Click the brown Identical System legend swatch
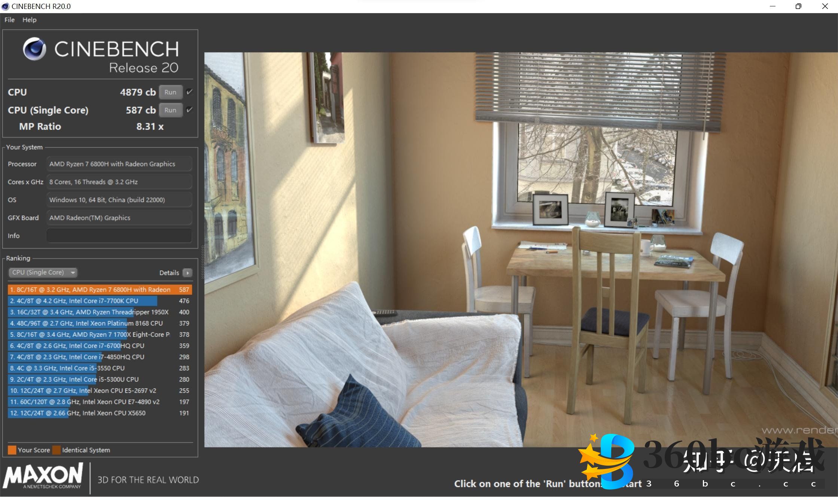838x497 pixels. (x=56, y=450)
